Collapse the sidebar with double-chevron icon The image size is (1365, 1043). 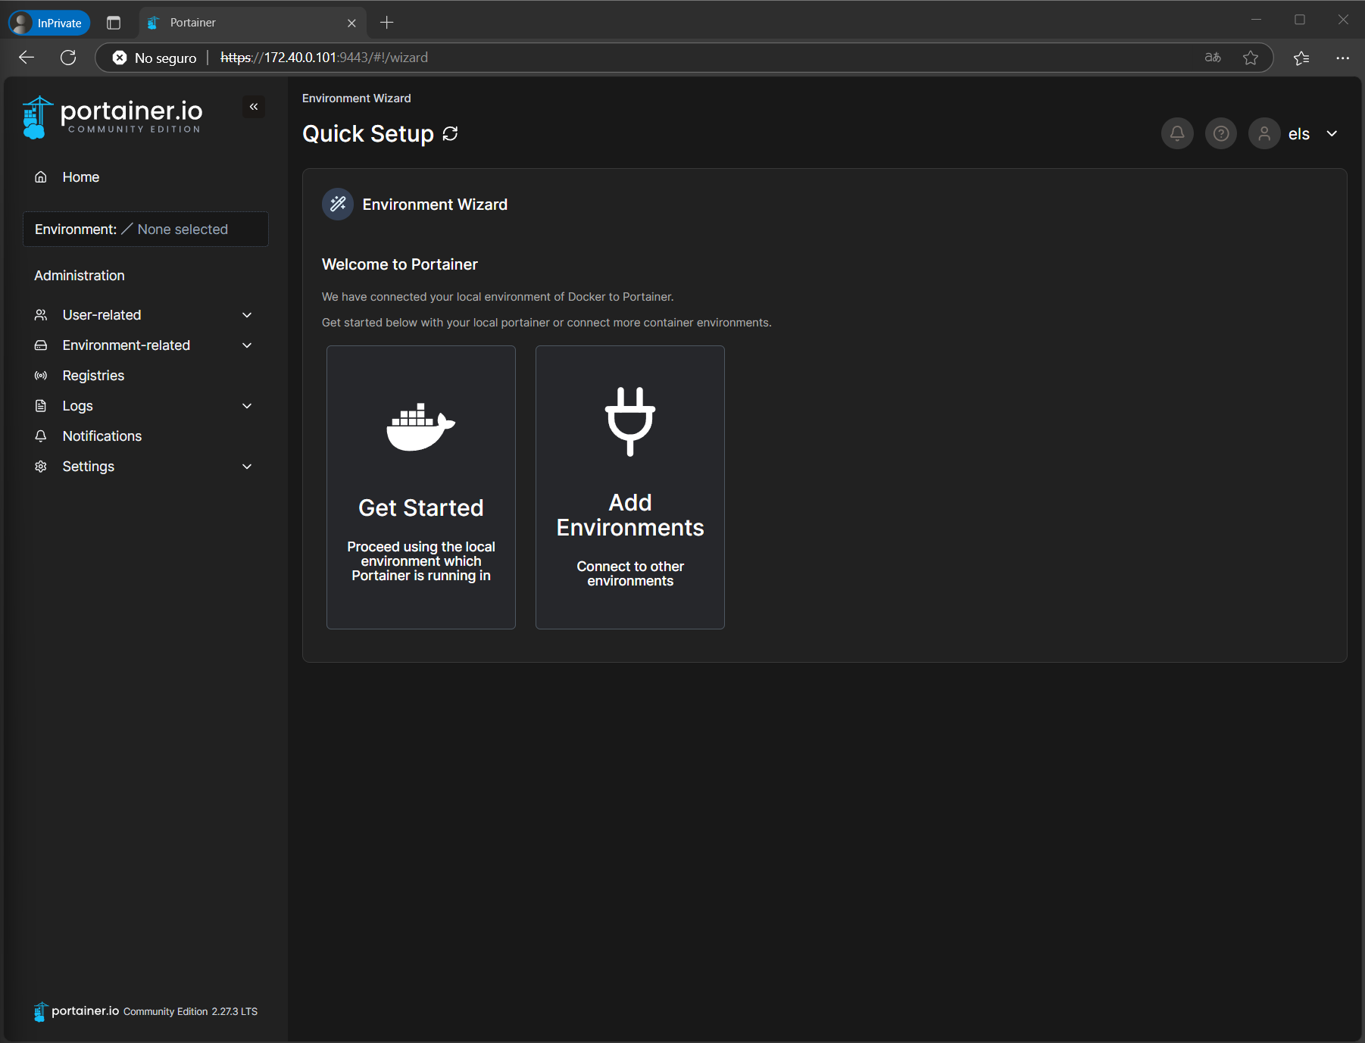254,107
